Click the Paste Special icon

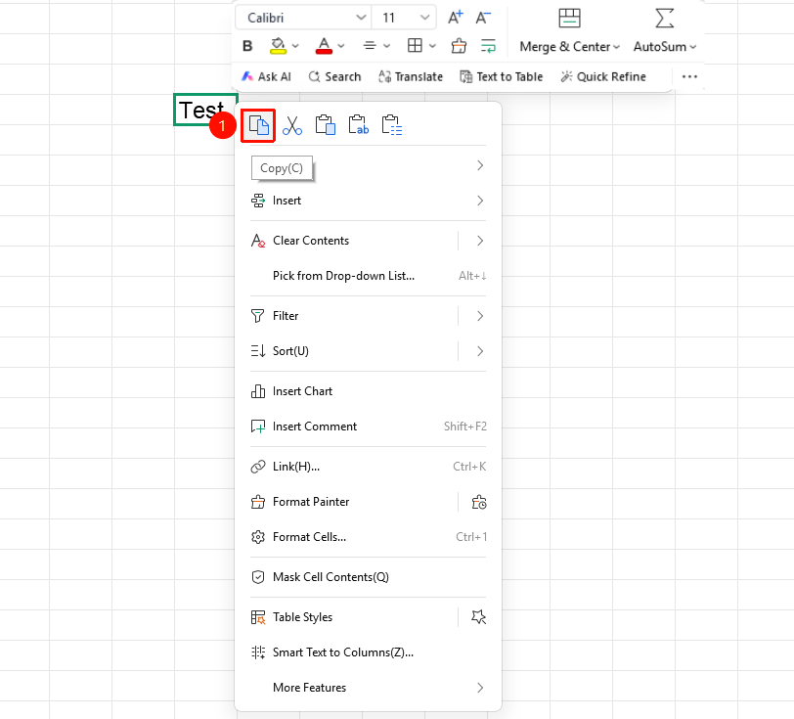[392, 125]
